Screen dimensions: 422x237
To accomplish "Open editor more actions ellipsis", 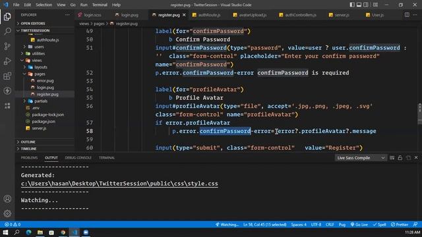I will click(415, 14).
